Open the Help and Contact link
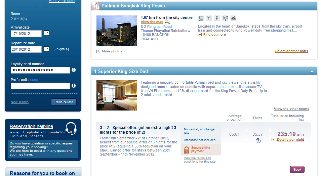 pyautogui.click(x=27, y=136)
